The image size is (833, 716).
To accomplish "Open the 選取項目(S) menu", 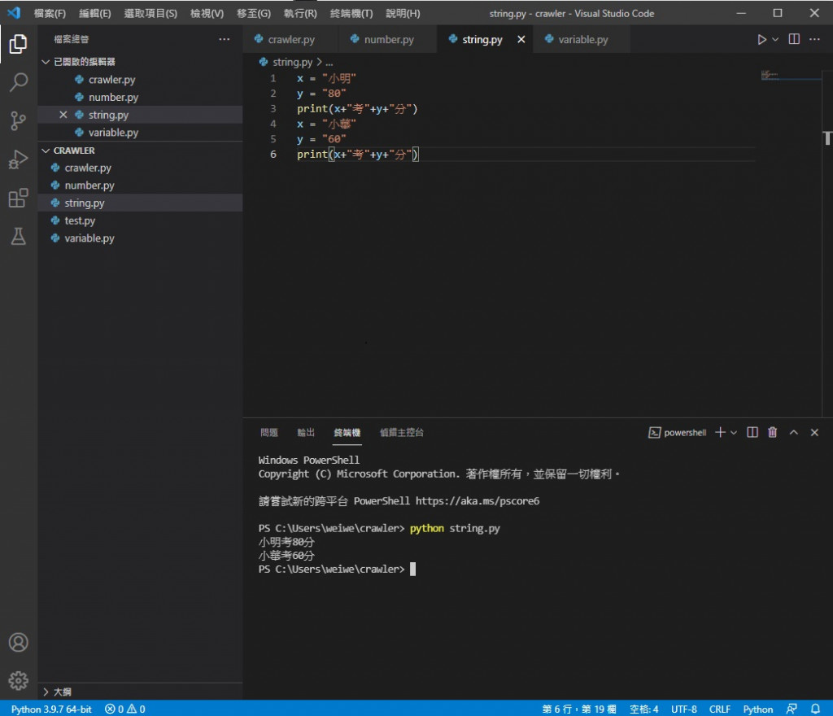I will coord(150,13).
